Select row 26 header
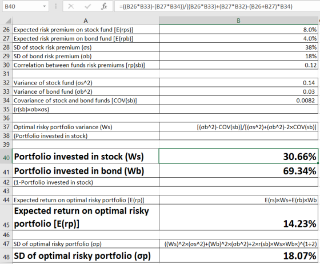 (6, 30)
